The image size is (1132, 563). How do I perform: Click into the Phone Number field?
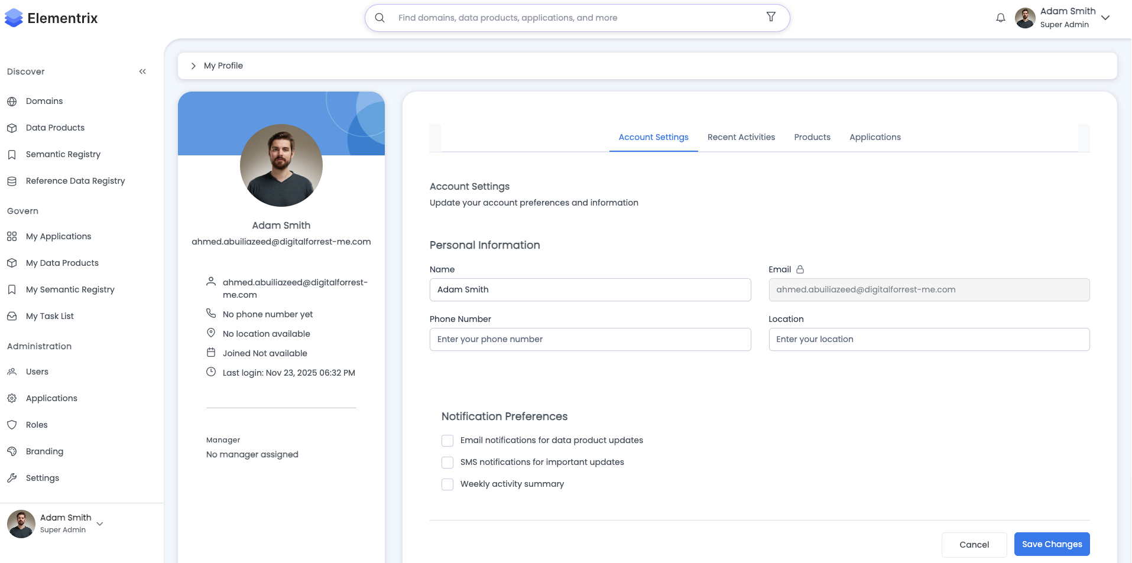pyautogui.click(x=589, y=340)
